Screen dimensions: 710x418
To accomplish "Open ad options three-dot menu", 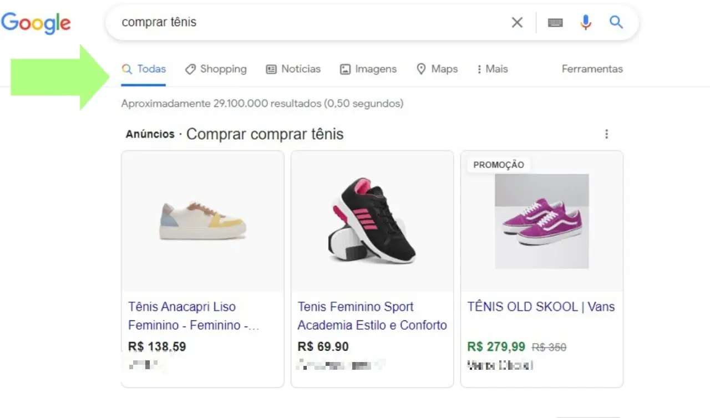I will [606, 134].
